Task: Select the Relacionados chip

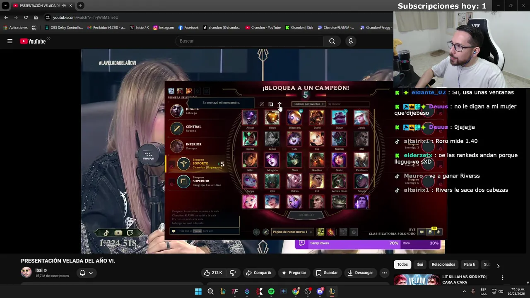Action: [x=443, y=264]
